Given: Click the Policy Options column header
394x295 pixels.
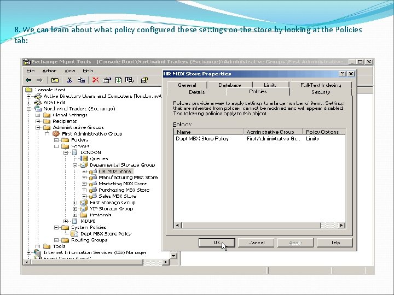Looking at the screenshot, I should coord(324,132).
